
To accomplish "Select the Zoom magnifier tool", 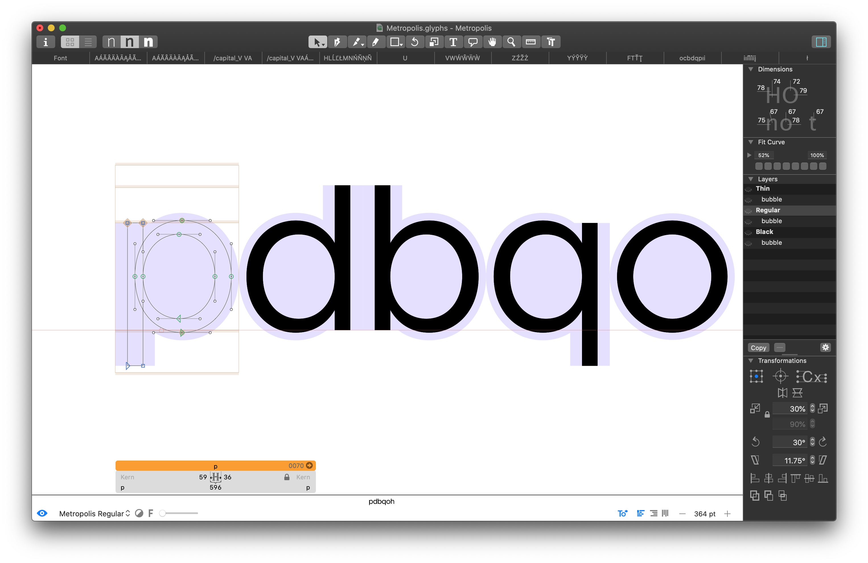I will (511, 42).
